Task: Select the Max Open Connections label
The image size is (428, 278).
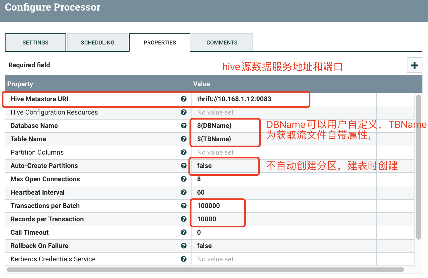Action: coord(45,179)
